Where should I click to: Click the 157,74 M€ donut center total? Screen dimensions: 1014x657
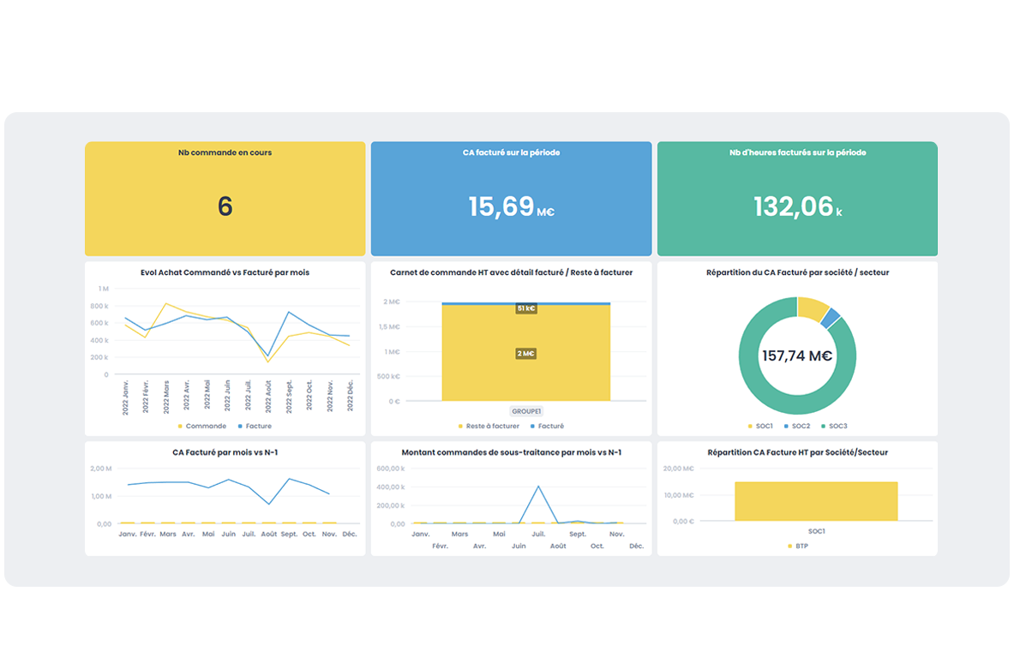tap(797, 356)
